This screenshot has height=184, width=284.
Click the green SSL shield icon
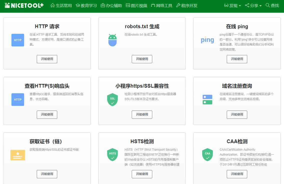pos(112,100)
